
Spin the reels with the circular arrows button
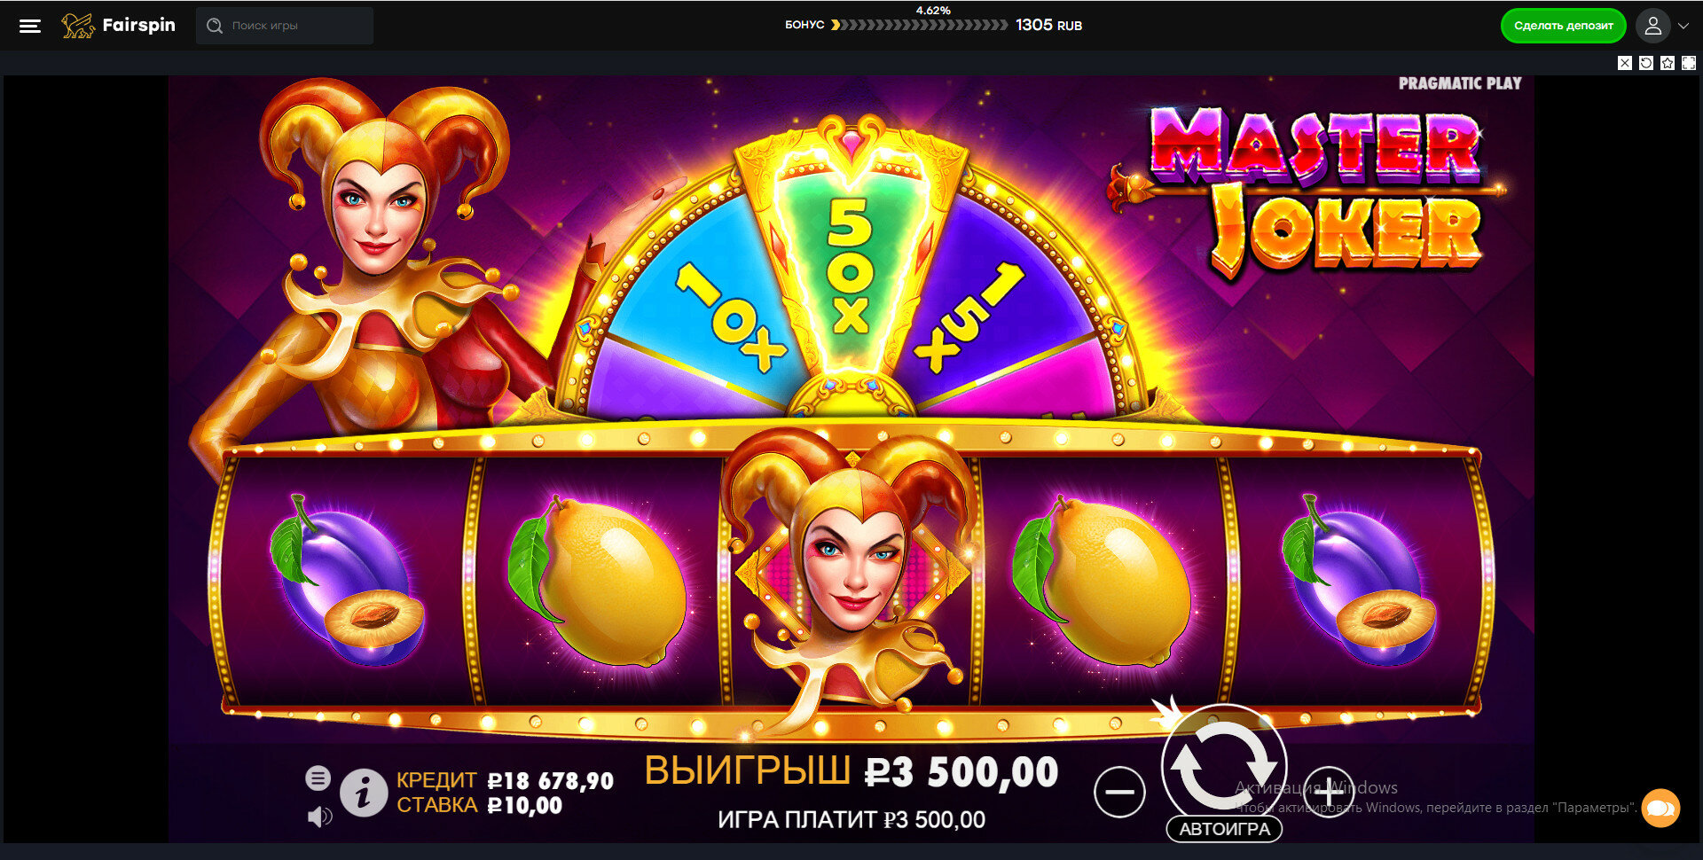click(1224, 764)
